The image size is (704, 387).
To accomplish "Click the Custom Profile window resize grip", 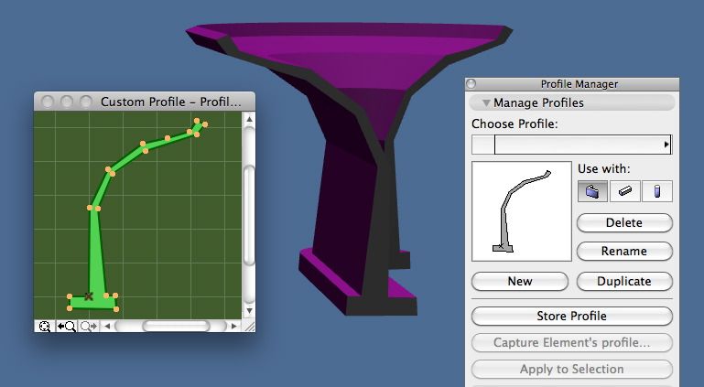I will pyautogui.click(x=249, y=326).
